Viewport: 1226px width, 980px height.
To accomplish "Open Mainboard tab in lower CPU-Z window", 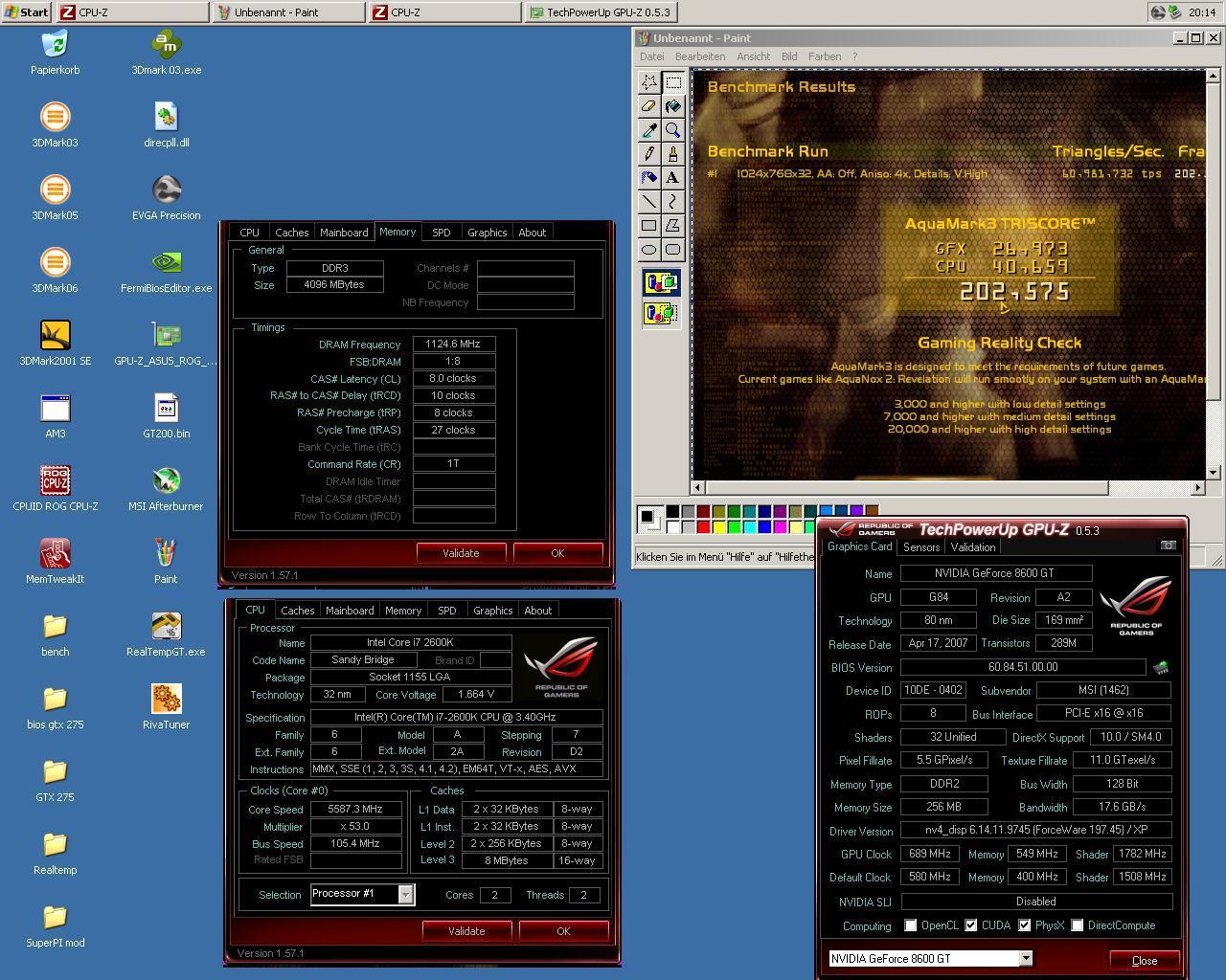I will tap(350, 611).
